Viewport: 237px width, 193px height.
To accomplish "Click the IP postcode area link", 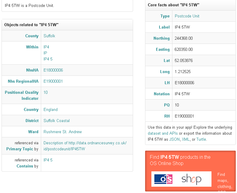I will click(x=45, y=53).
